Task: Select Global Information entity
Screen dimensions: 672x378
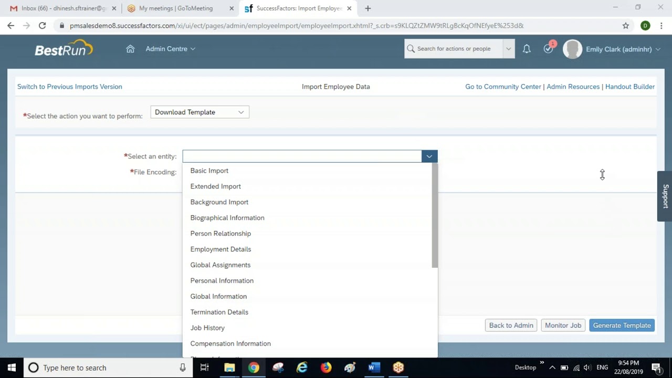Action: pyautogui.click(x=310, y=297)
